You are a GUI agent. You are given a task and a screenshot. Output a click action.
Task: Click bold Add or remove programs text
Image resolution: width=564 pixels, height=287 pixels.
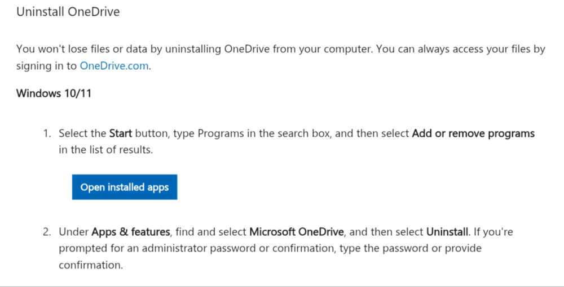point(473,133)
